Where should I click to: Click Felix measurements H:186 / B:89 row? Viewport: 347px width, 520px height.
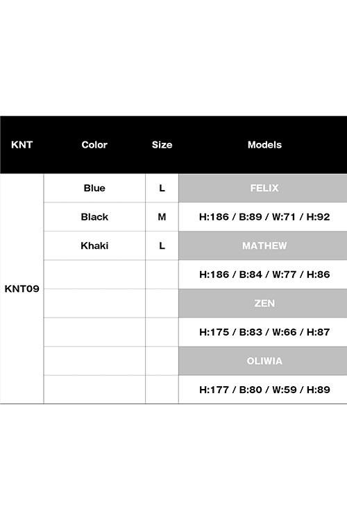[x=263, y=217]
